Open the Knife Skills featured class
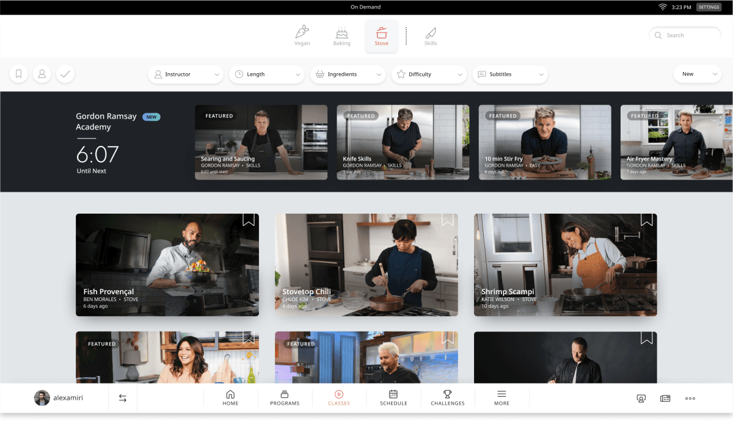 [x=403, y=142]
